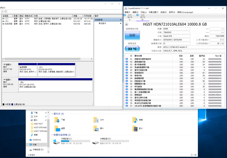Open local disk (D:) drive icon
Image resolution: width=227 pixels, height=158 pixels.
point(96,142)
